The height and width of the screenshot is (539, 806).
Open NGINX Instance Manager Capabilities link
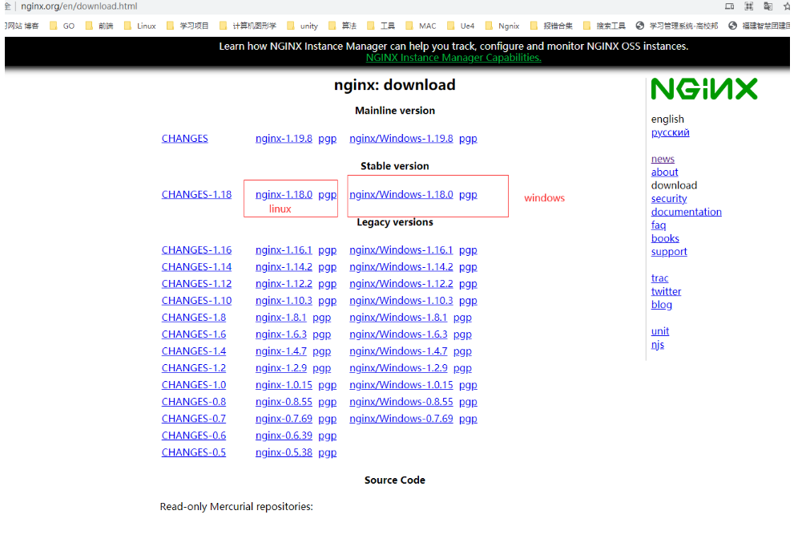click(453, 58)
